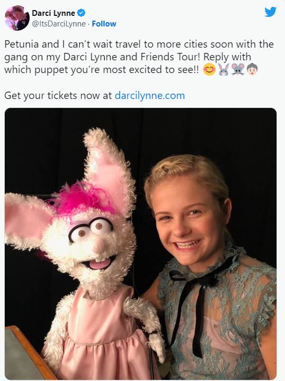Follow the @ItsDarciLynne account
This screenshot has height=381, width=285.
click(104, 24)
